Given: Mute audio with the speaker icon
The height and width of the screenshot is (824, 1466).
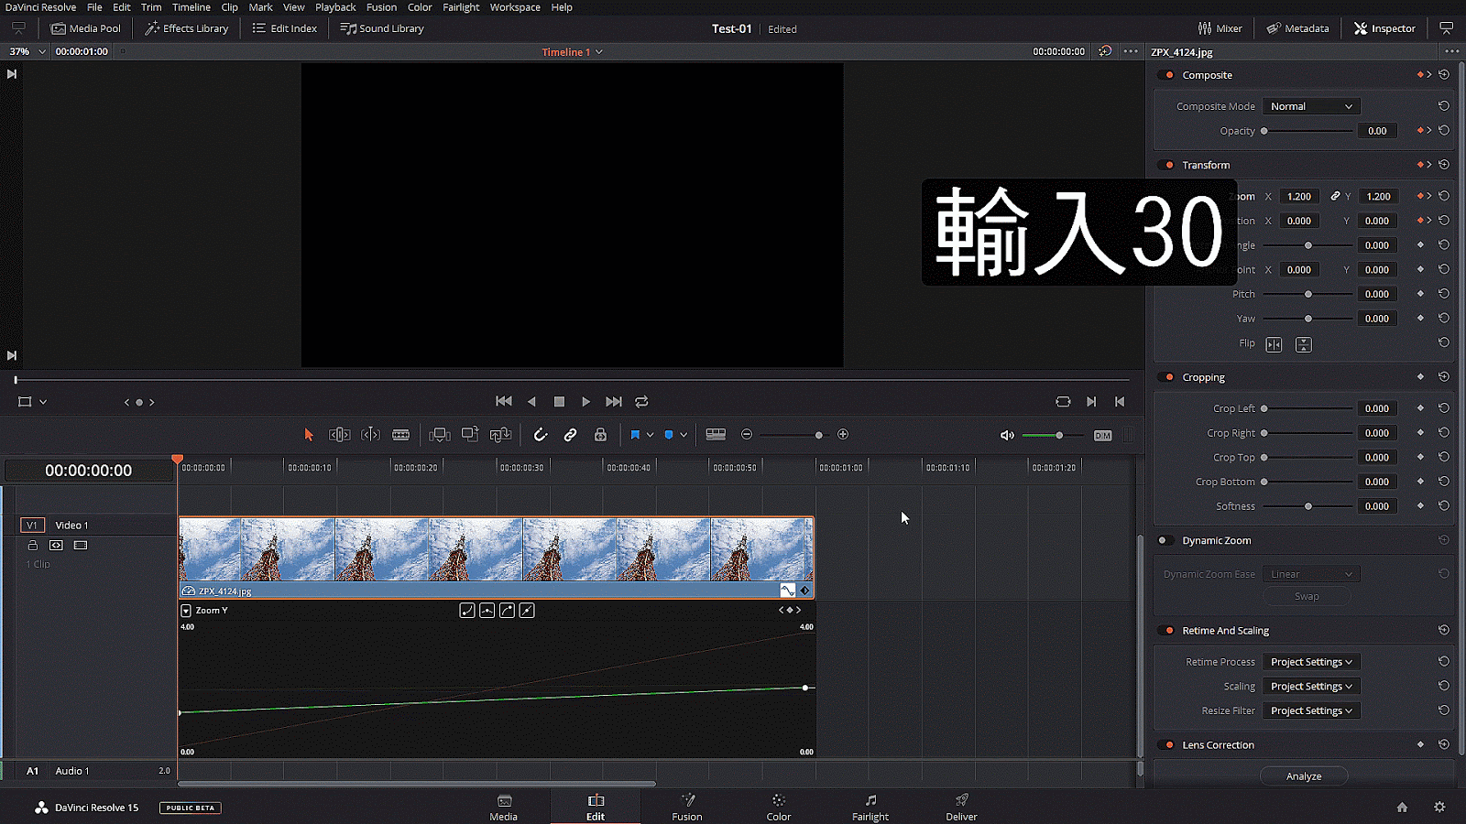Looking at the screenshot, I should tap(1007, 435).
